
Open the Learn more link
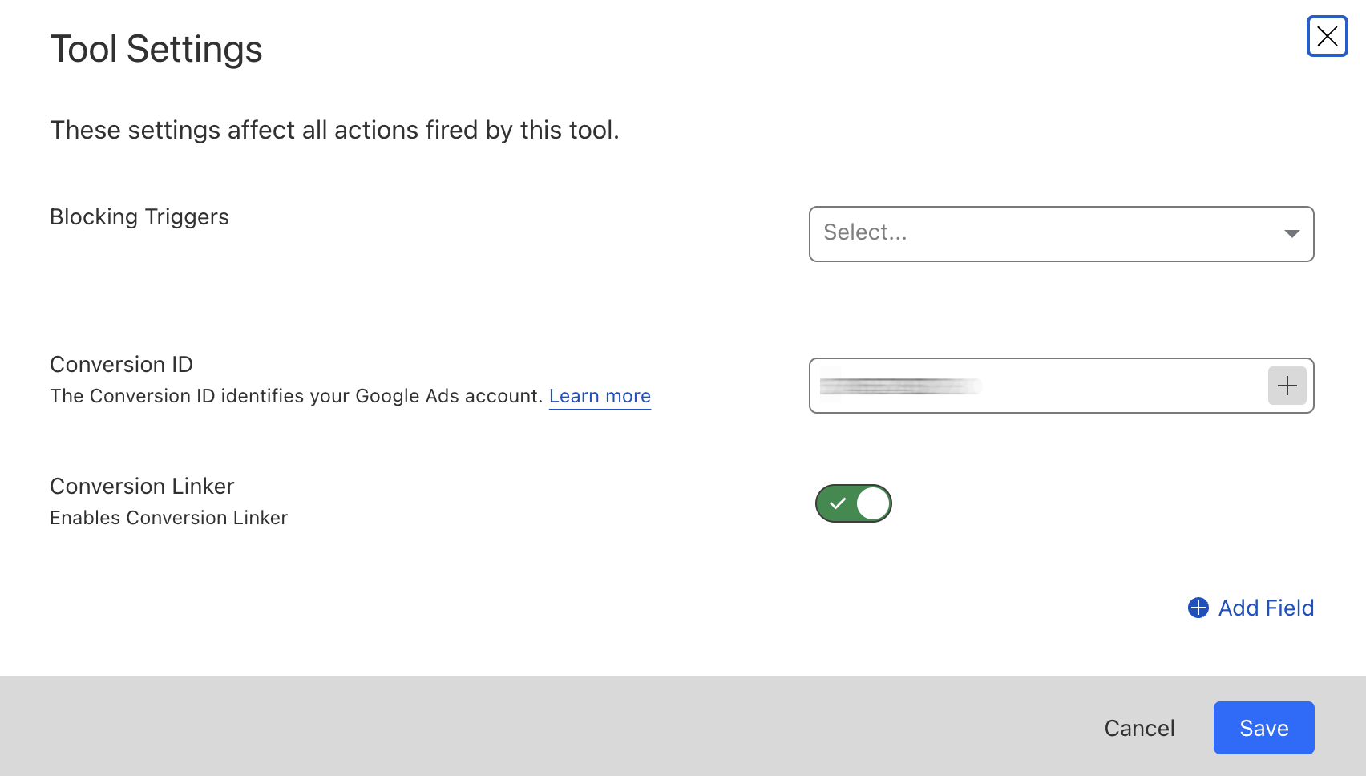[600, 396]
